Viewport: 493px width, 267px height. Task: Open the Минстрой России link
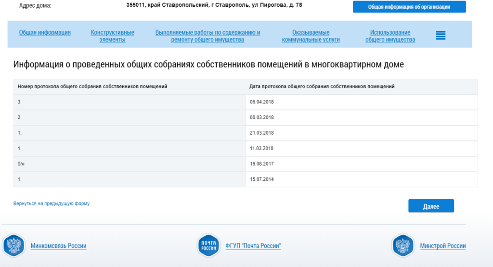click(x=443, y=246)
